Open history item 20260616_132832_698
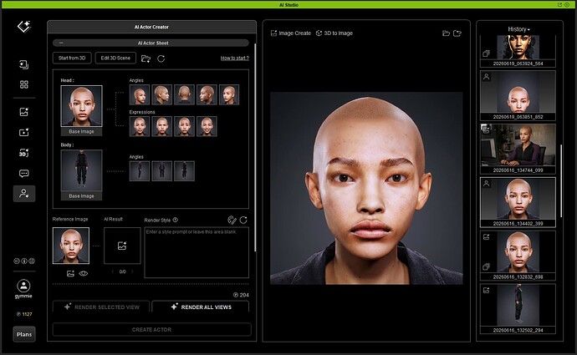 click(x=518, y=256)
